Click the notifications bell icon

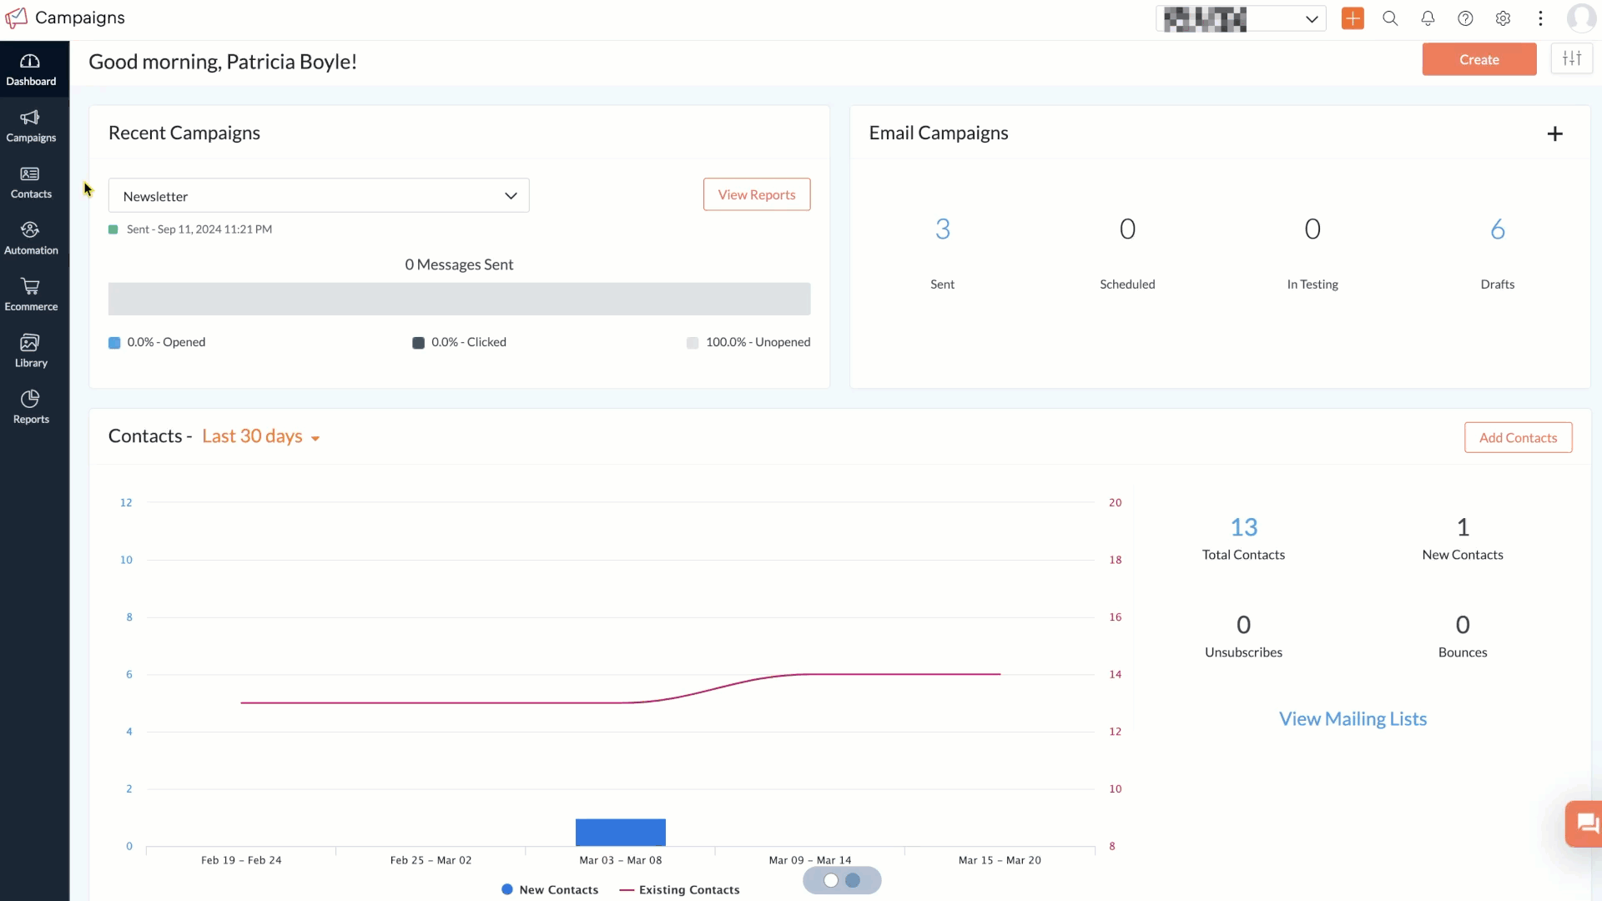point(1428,18)
